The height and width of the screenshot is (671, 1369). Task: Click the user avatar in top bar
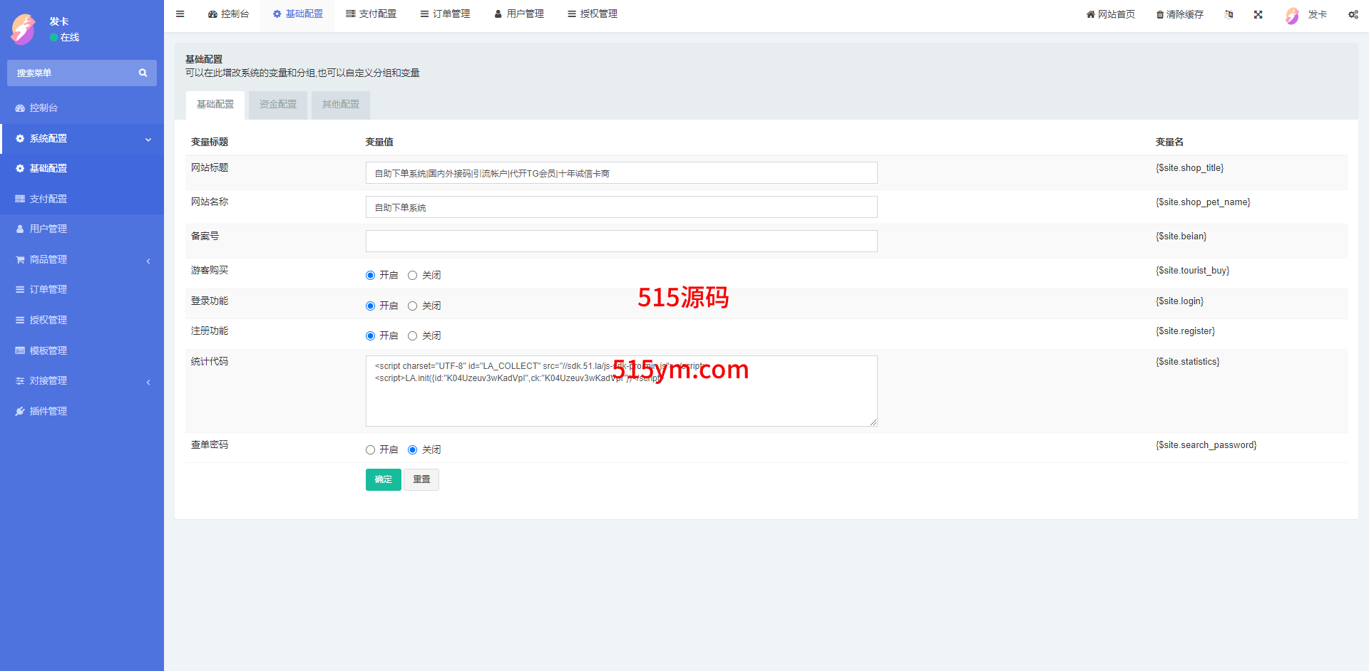(x=1292, y=15)
